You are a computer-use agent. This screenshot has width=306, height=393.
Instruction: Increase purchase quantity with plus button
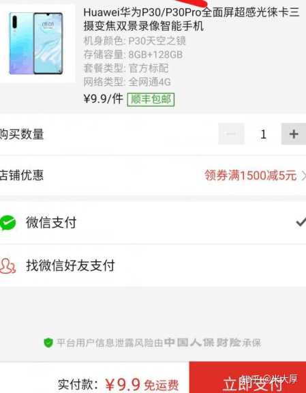(x=294, y=134)
